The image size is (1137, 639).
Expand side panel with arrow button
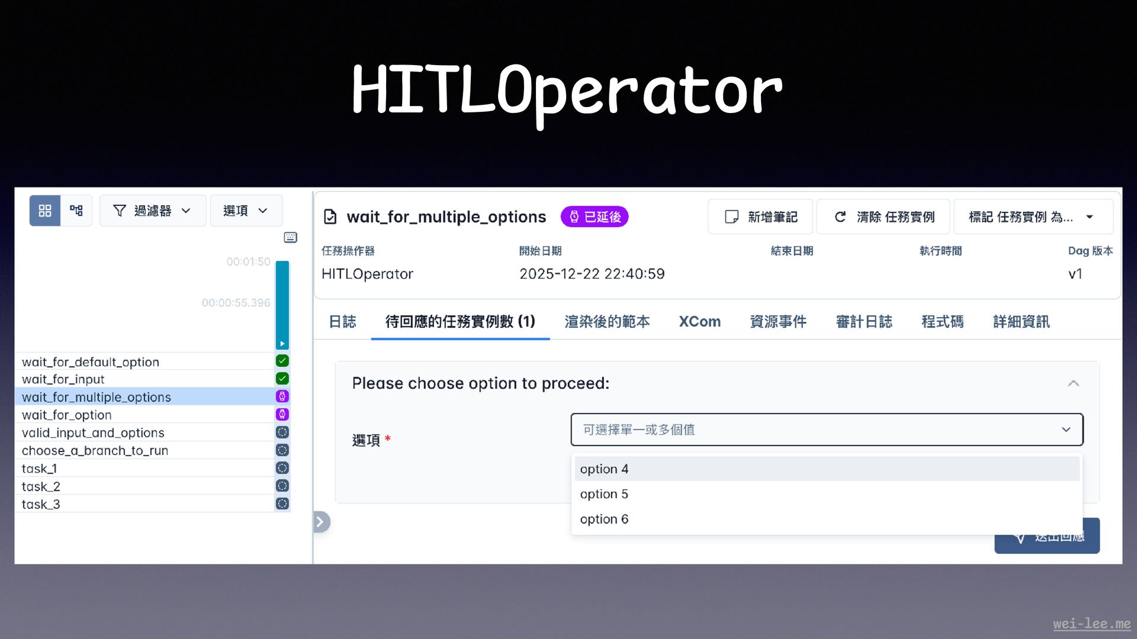(320, 522)
